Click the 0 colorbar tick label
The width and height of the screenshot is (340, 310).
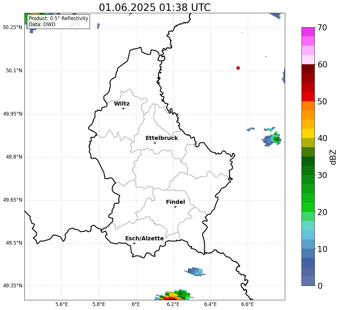click(x=320, y=286)
